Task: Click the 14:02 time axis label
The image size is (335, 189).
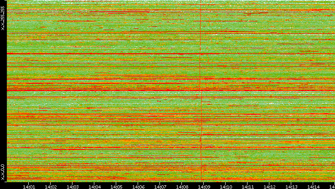Action: pyautogui.click(x=51, y=187)
